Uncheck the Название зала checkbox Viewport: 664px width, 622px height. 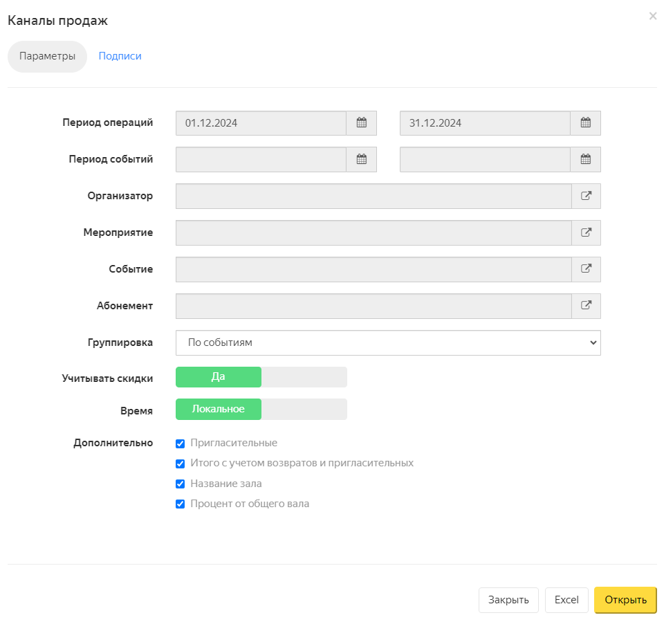180,484
